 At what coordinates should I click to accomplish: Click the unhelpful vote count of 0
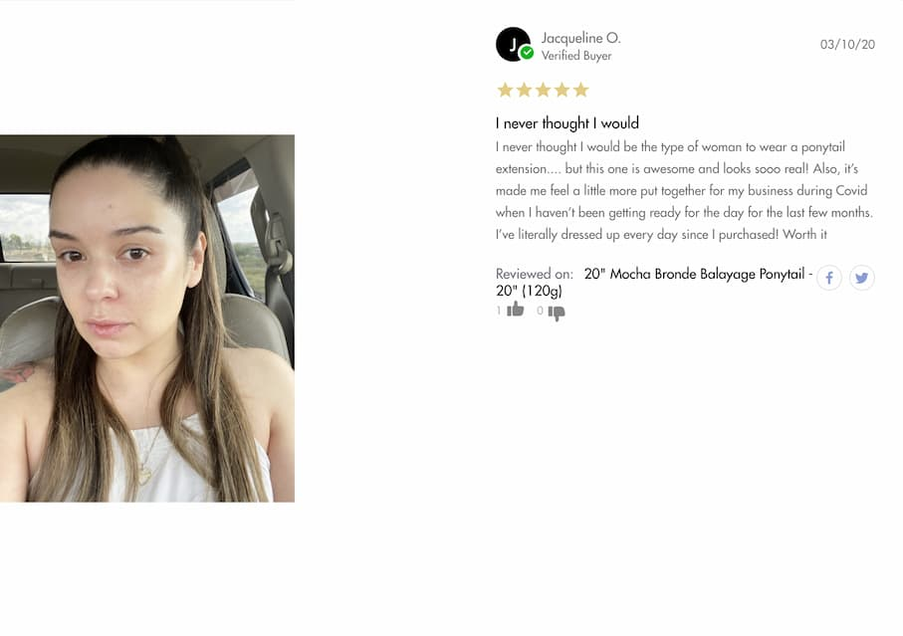[540, 311]
